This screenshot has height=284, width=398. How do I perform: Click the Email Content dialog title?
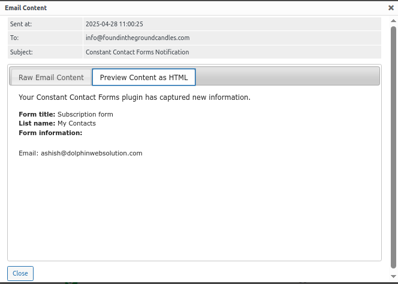tap(26, 8)
